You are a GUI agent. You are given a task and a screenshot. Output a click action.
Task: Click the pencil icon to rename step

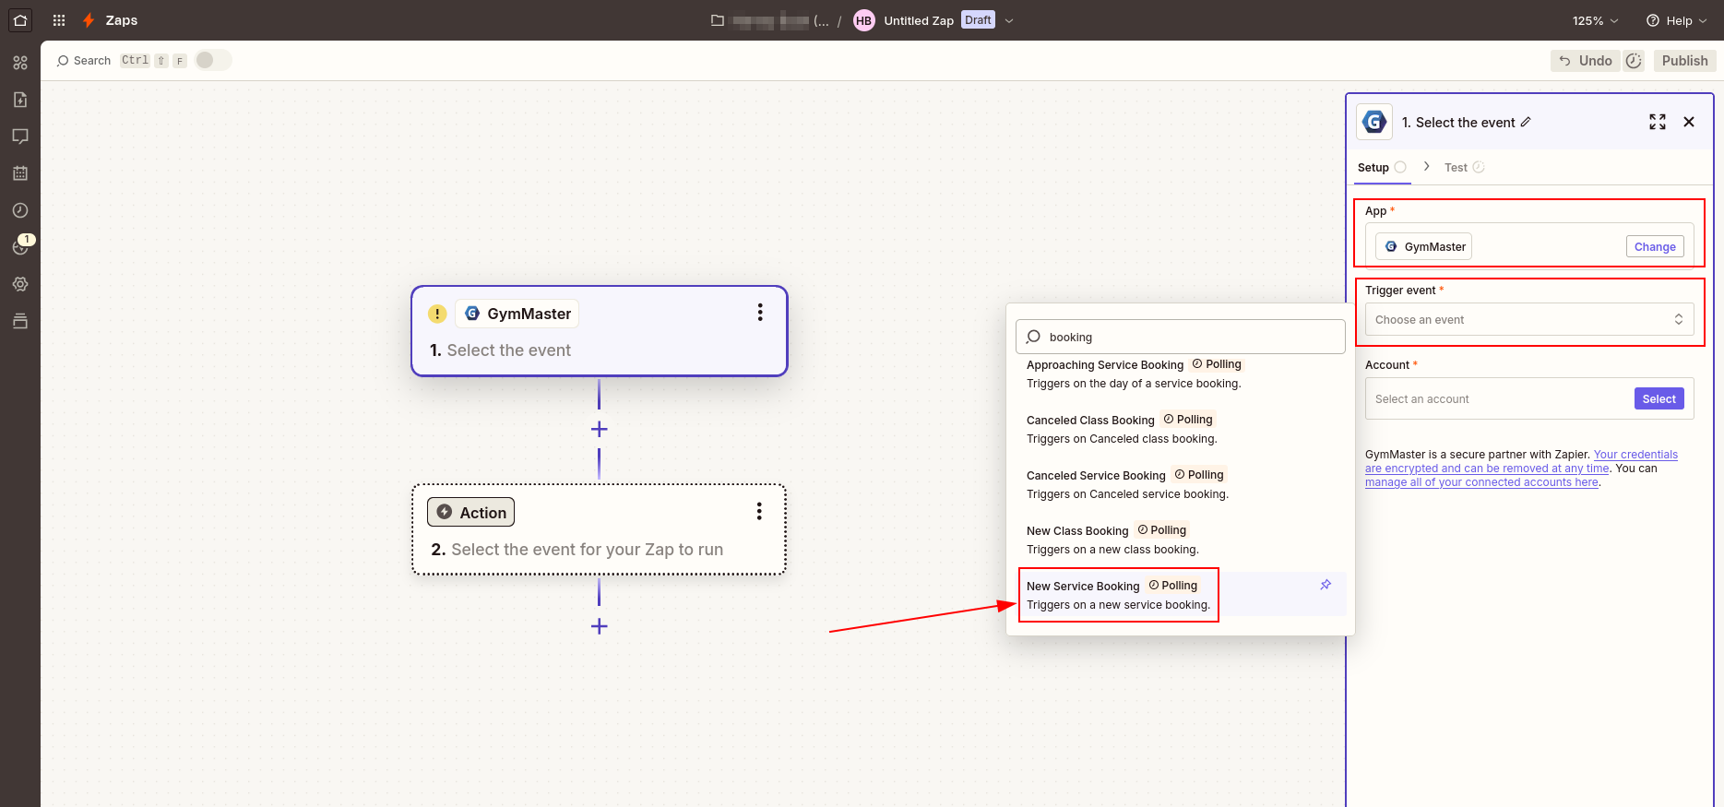[1526, 122]
